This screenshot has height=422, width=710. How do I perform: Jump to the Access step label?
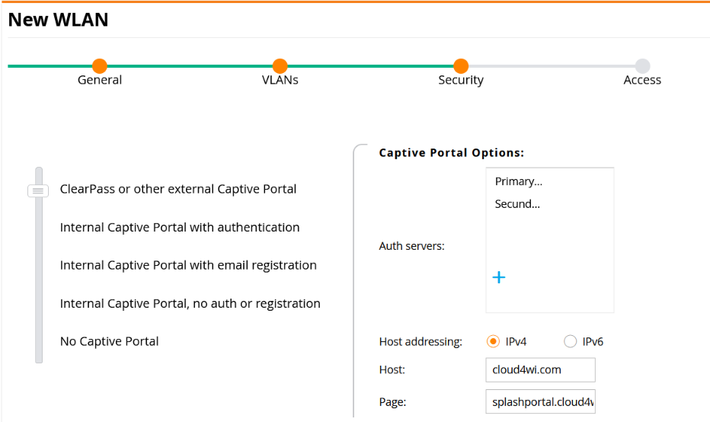coord(642,80)
